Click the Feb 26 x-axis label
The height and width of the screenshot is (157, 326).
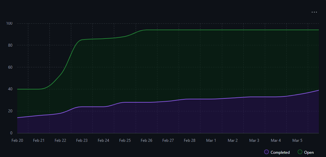click(146, 140)
